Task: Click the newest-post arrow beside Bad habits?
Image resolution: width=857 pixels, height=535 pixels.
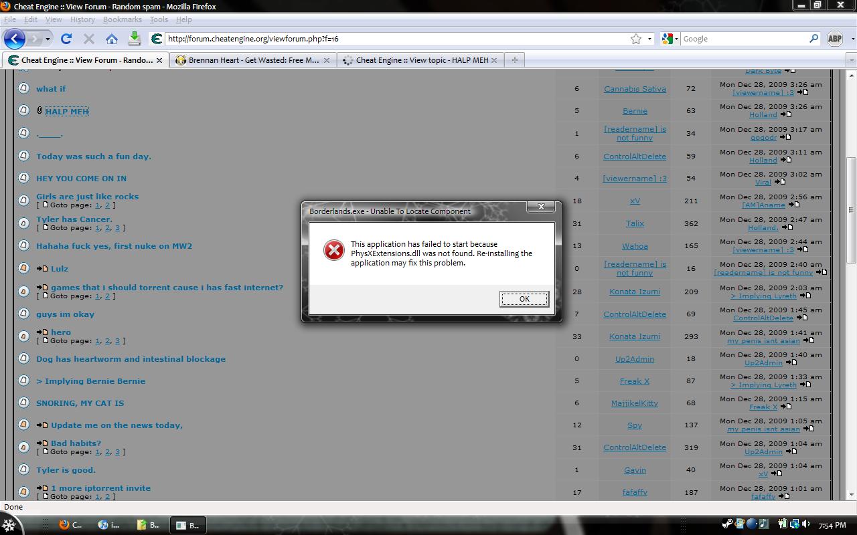Action: [x=42, y=443]
